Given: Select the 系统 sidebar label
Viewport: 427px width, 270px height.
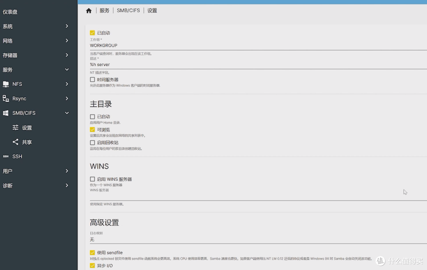Looking at the screenshot, I should [8, 26].
